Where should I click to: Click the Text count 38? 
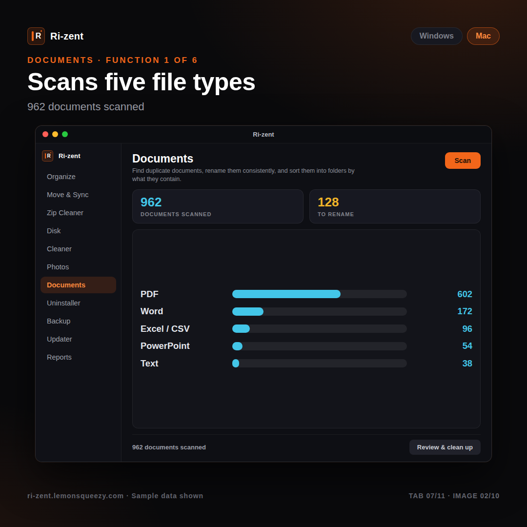pos(467,364)
